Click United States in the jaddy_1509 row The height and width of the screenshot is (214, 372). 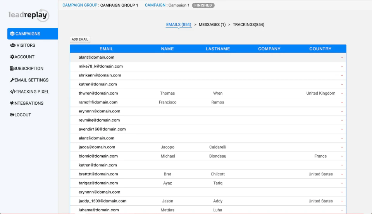point(320,201)
